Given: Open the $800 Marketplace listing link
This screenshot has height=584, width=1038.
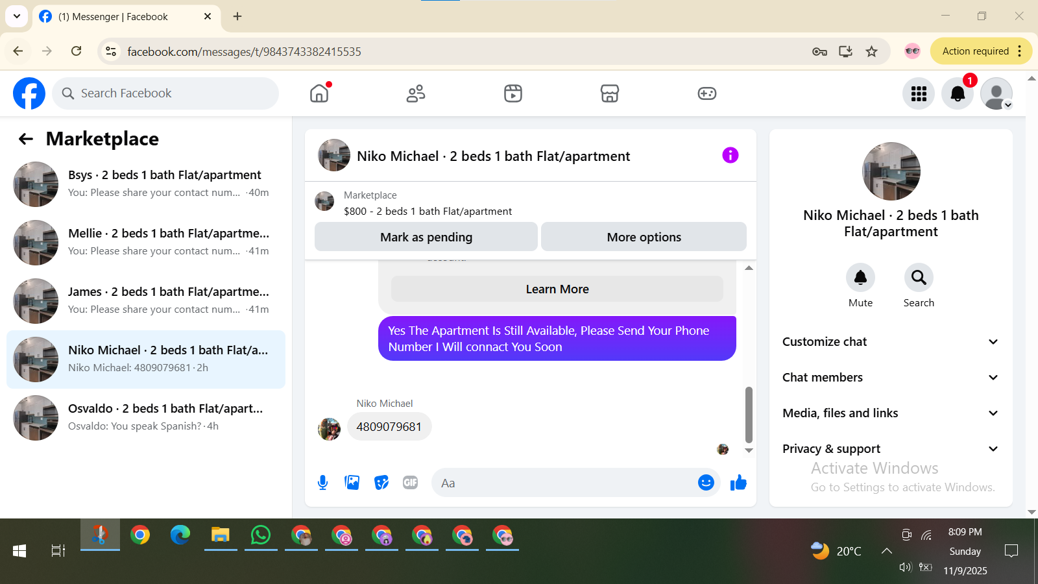Looking at the screenshot, I should click(x=428, y=212).
